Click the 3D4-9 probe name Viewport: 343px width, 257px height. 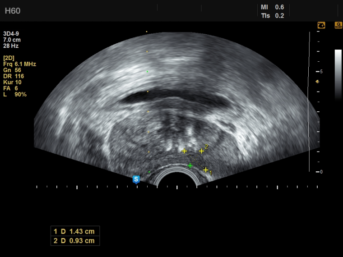click(x=11, y=34)
